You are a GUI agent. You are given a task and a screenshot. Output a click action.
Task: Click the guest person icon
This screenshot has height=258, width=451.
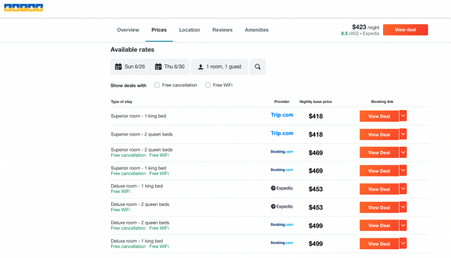click(199, 67)
